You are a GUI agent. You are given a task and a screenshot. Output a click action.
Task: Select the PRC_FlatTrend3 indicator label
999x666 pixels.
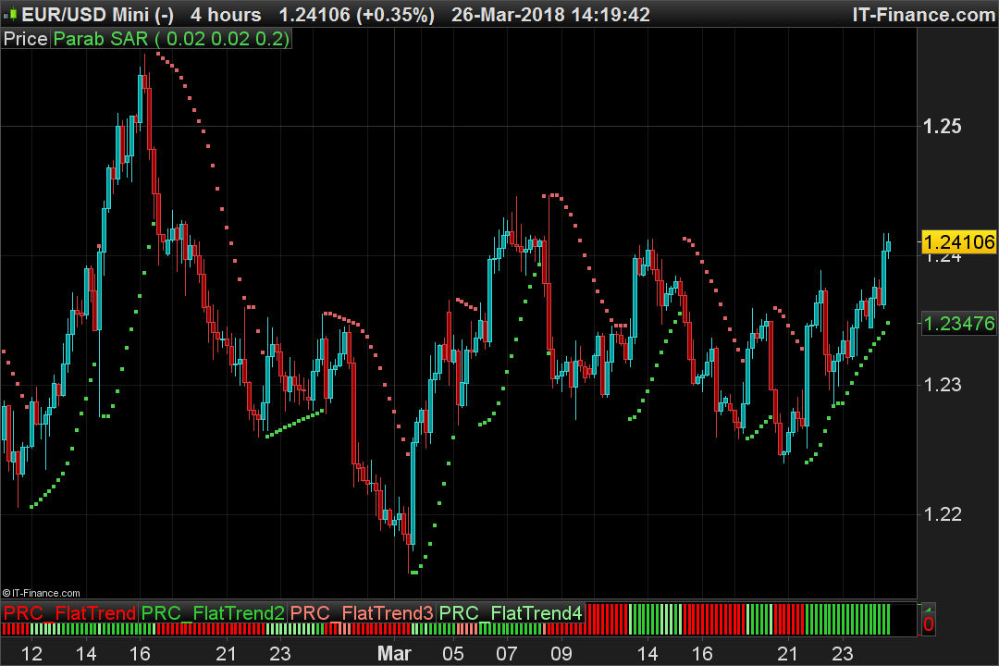[362, 613]
